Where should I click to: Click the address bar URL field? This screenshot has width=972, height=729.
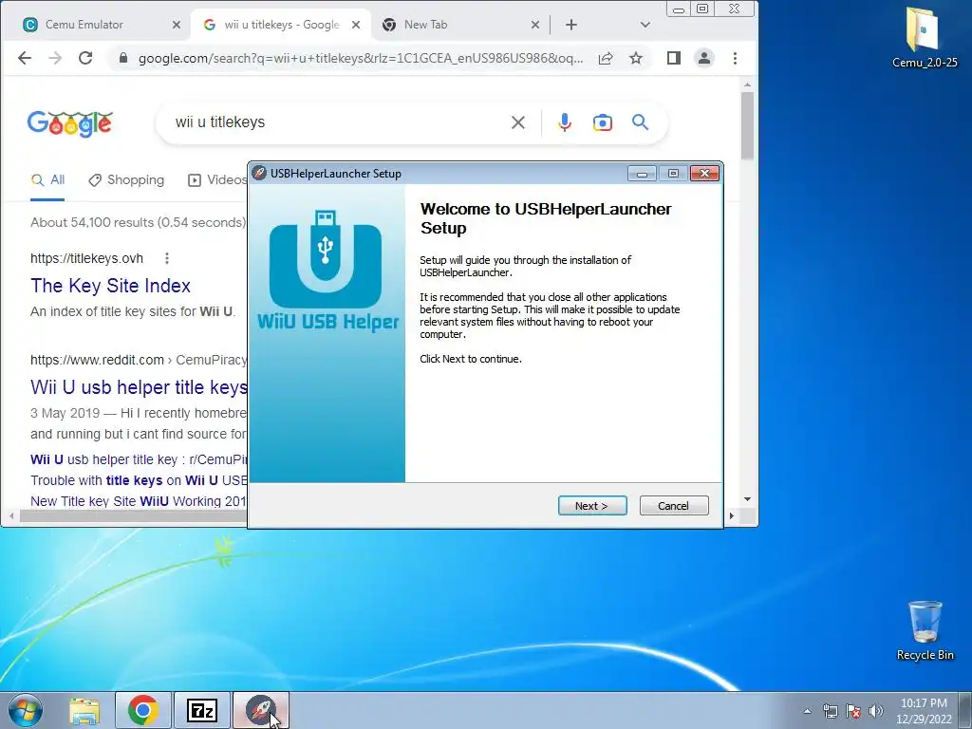360,58
